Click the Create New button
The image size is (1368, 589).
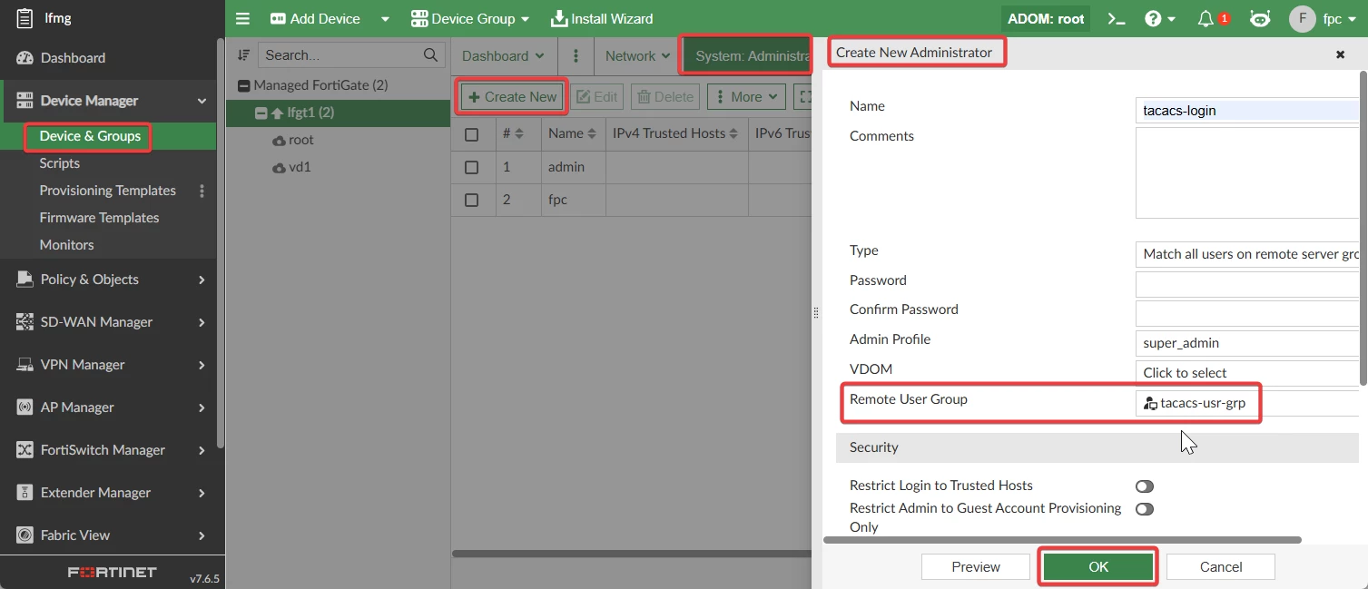coord(512,97)
